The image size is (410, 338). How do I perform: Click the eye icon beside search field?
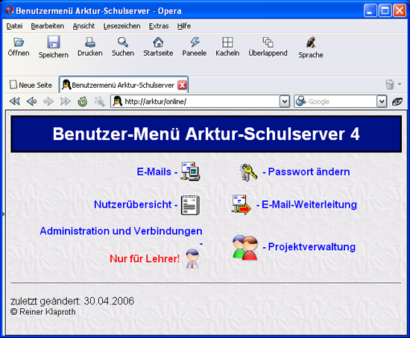[397, 101]
